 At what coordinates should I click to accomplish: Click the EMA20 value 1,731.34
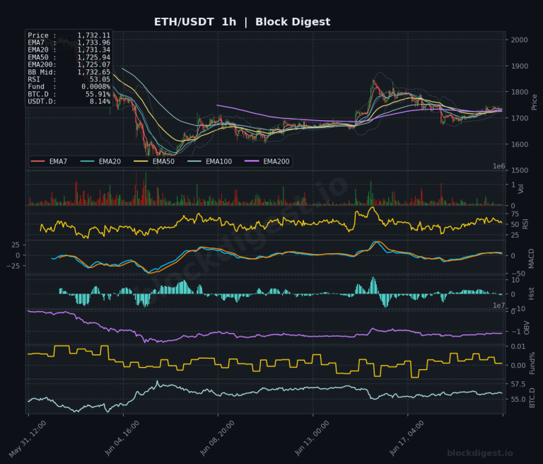tap(93, 50)
